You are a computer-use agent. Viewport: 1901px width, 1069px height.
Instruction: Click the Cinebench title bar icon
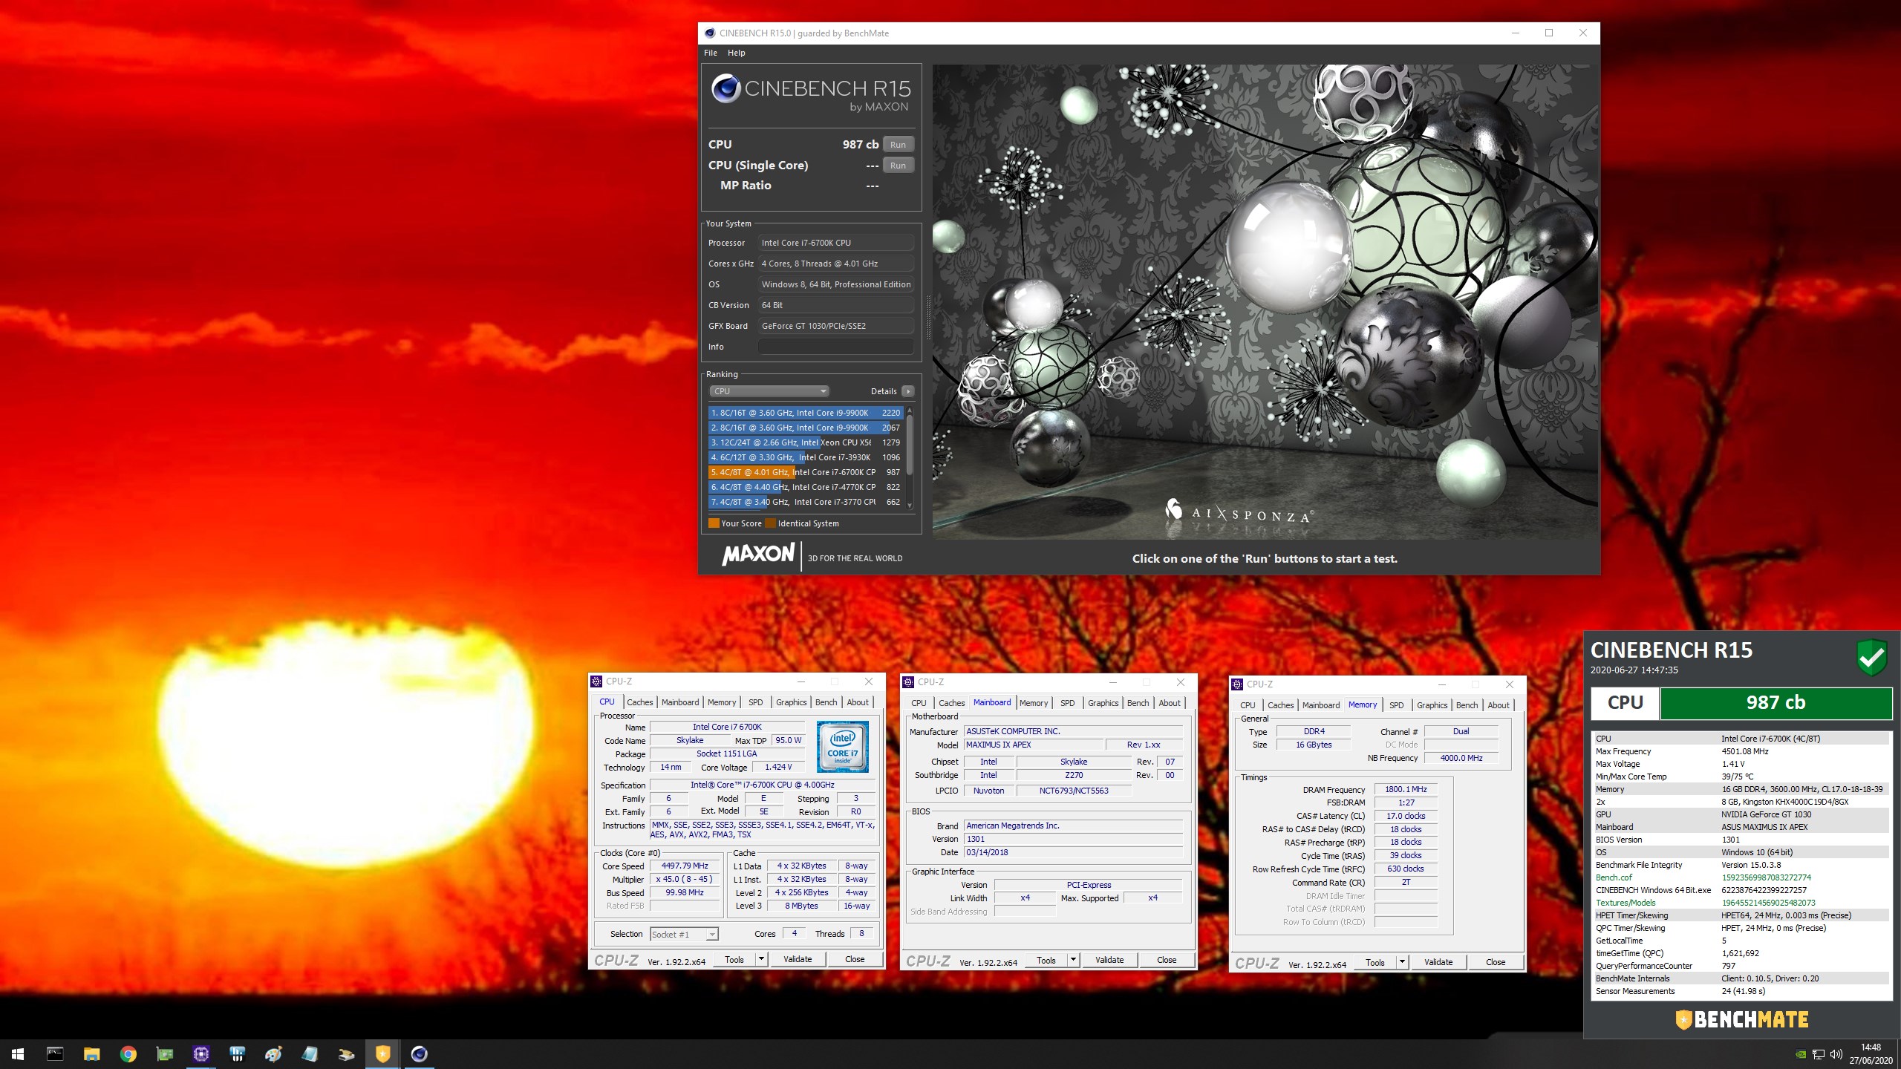click(x=710, y=33)
